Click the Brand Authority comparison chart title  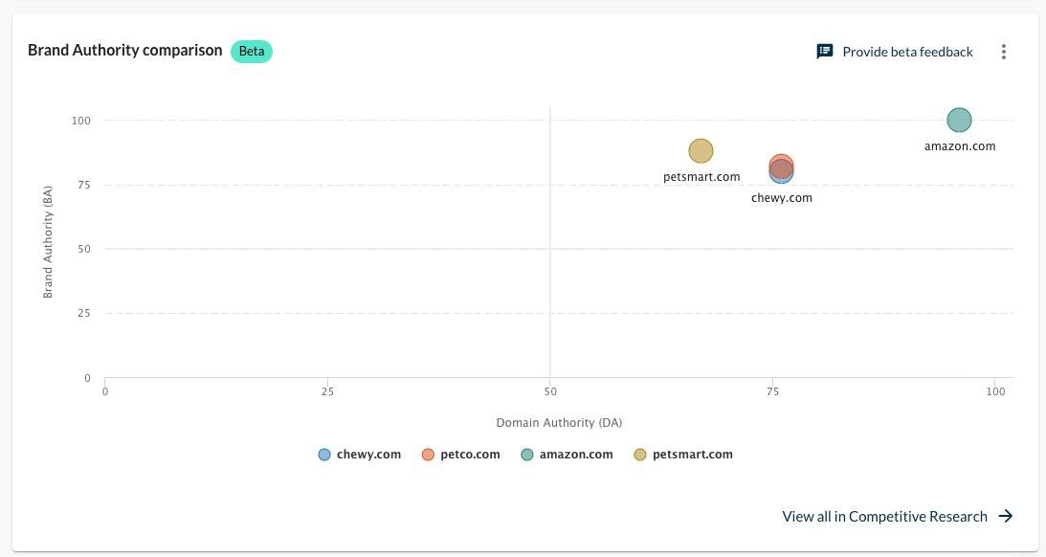[124, 50]
